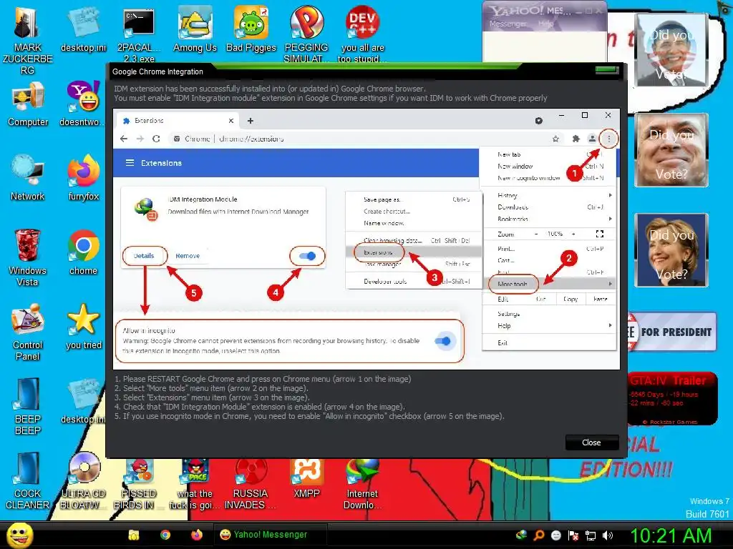Open the Action Center flag tray icon
Screen dimensions: 733x549
tap(573, 535)
